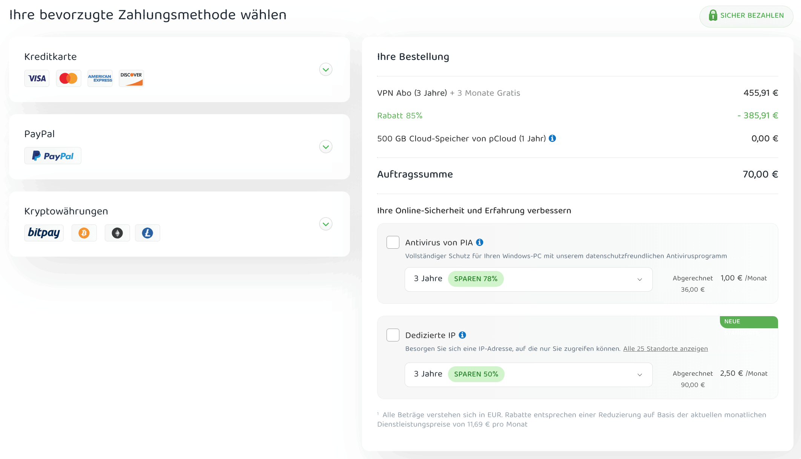
Task: Click the Mastercard logo icon
Action: pyautogui.click(x=68, y=78)
